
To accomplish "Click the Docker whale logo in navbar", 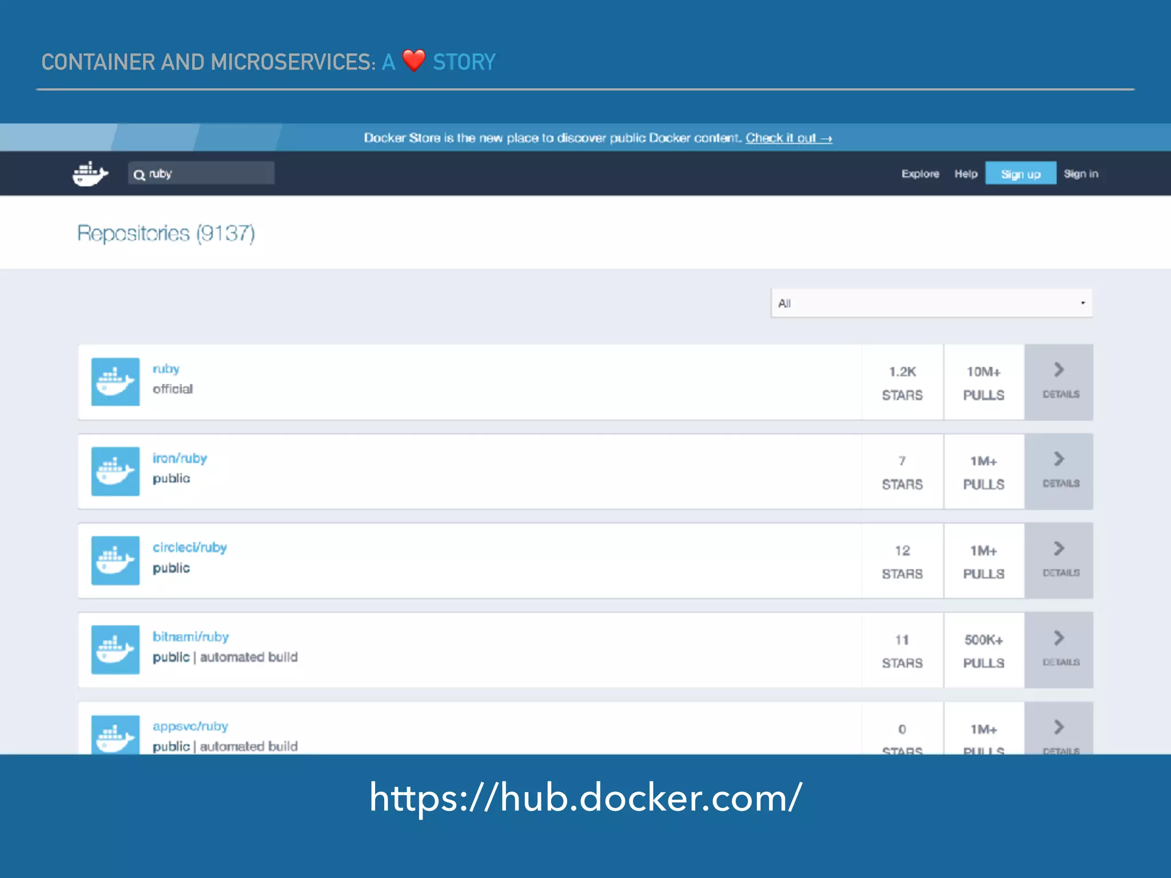I will [x=90, y=174].
